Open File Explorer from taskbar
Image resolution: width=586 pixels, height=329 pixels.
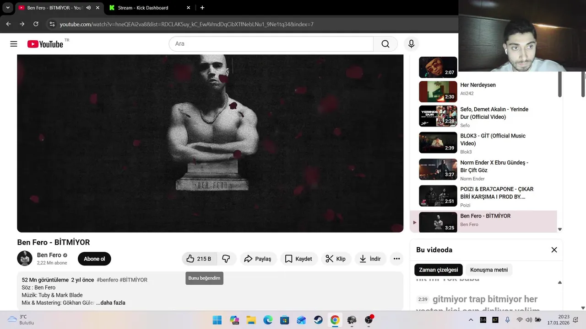251,320
